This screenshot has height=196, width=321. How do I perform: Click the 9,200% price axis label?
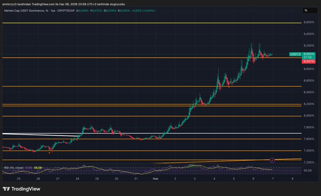click(x=309, y=45)
